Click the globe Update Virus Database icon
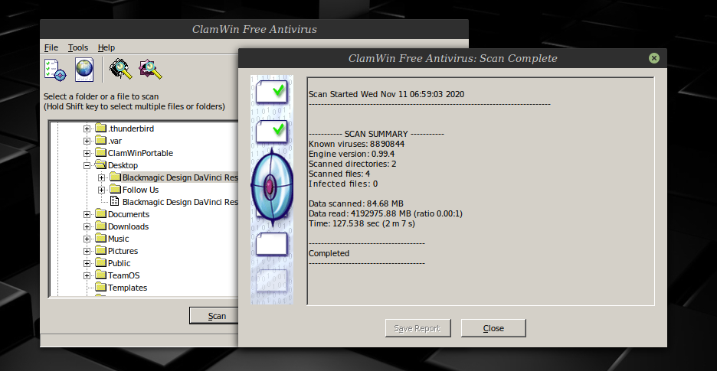717x371 pixels. 84,70
